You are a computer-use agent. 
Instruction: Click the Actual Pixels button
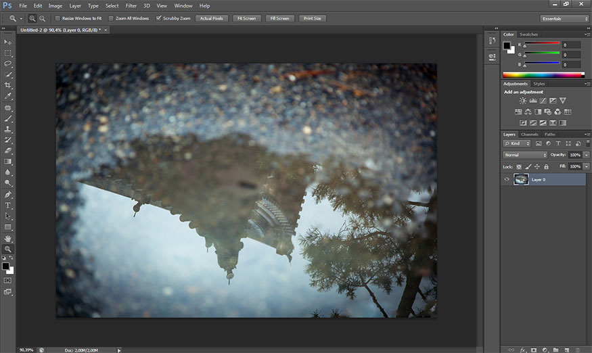point(212,18)
